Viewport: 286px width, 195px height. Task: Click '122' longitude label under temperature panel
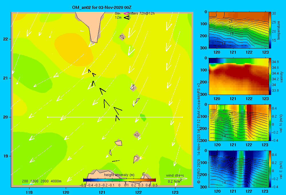tap(249, 52)
